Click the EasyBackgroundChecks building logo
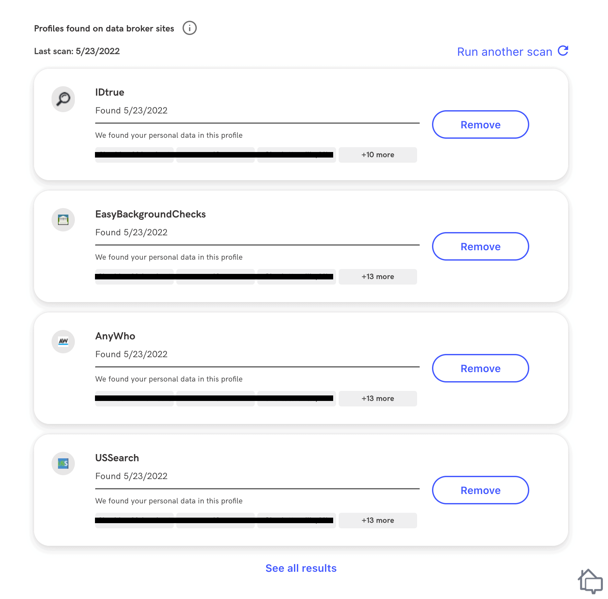This screenshot has height=599, width=608. (63, 220)
